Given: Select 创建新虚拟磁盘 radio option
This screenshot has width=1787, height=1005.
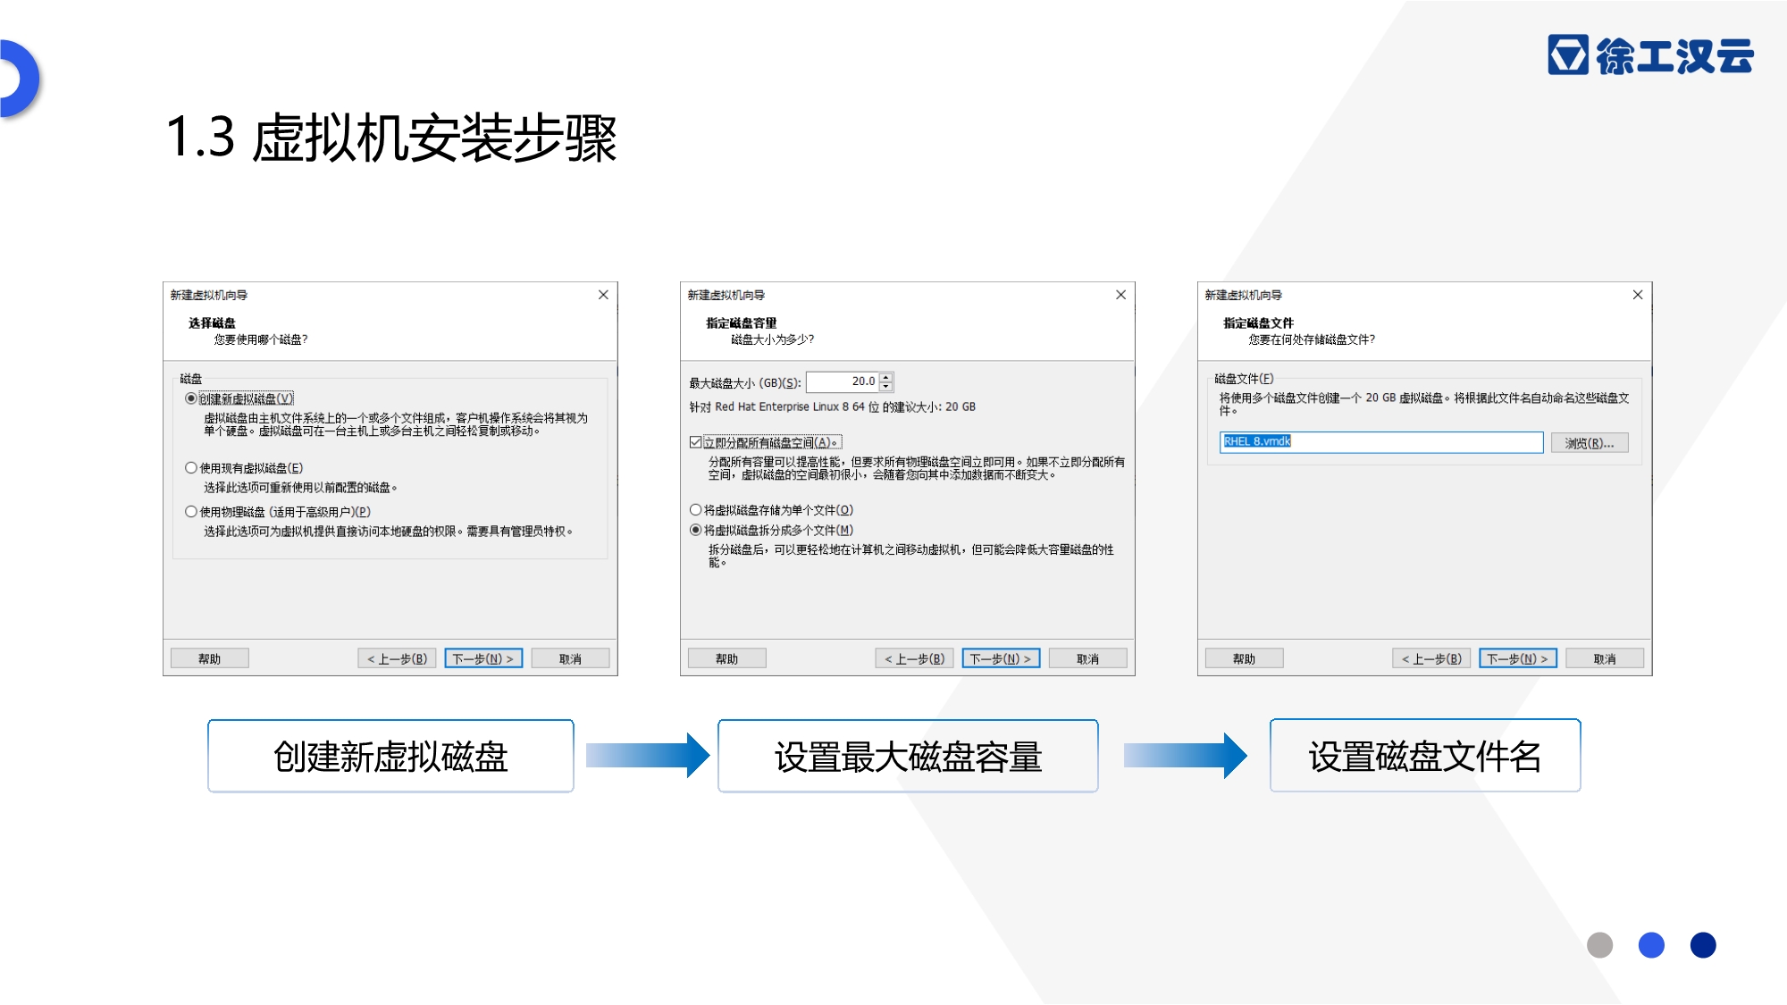Looking at the screenshot, I should (191, 398).
